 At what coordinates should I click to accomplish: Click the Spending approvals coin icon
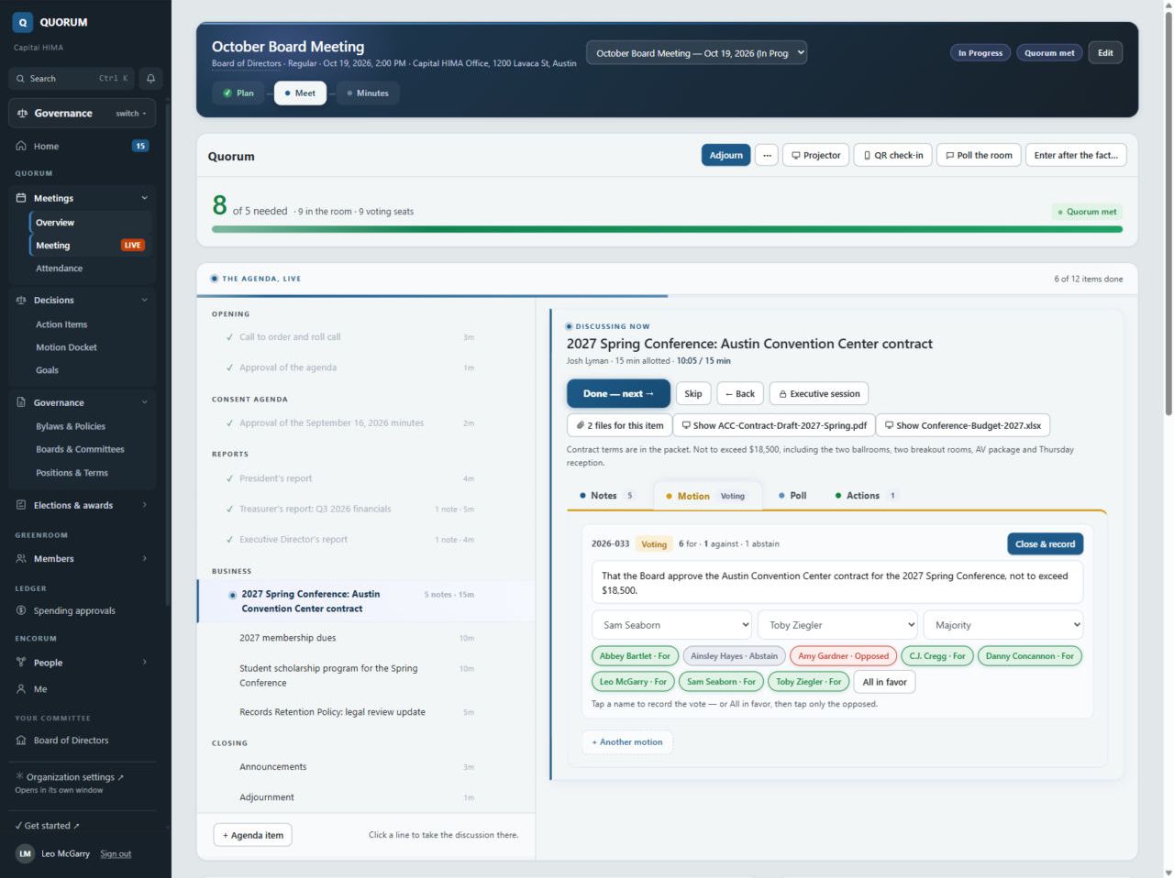pyautogui.click(x=21, y=610)
